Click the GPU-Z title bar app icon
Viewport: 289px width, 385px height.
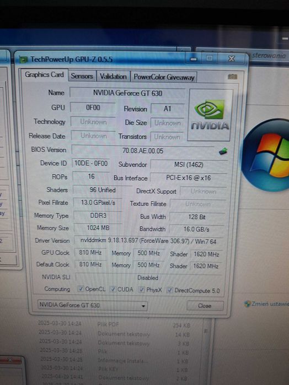click(x=23, y=59)
